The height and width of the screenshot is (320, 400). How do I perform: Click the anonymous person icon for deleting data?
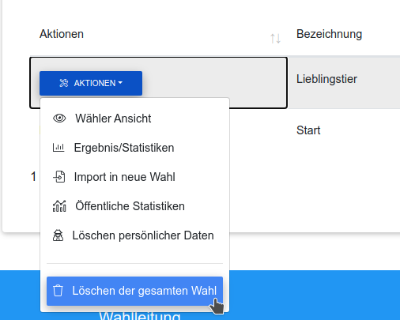[x=58, y=235]
